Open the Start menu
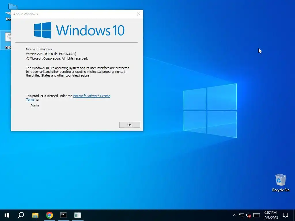 [x=7, y=215]
